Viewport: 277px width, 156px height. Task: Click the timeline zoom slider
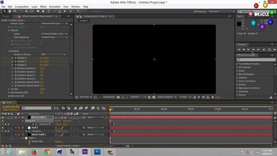point(119,146)
